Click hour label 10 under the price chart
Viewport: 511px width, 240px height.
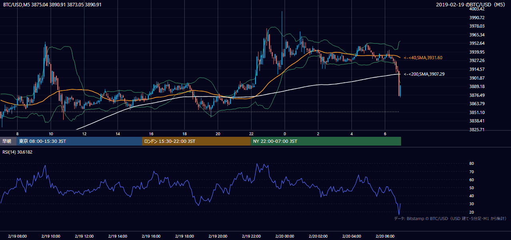pyautogui.click(x=51, y=134)
